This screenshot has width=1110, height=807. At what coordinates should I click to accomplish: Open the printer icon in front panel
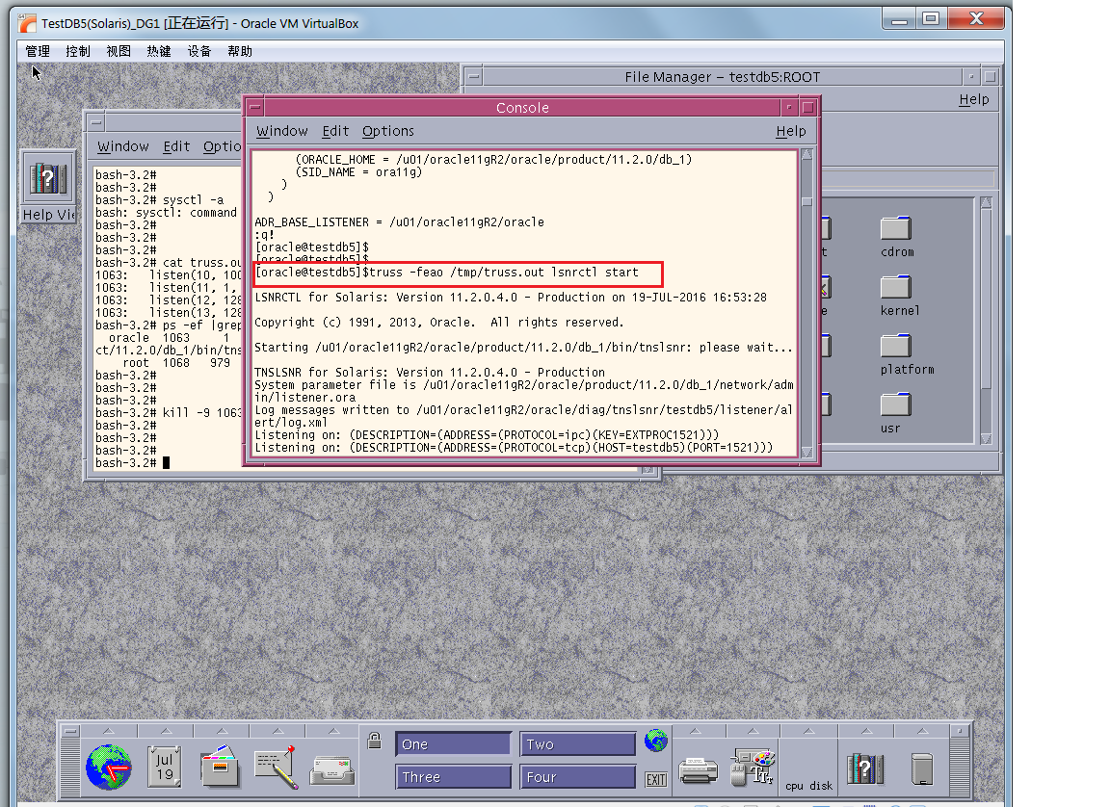click(x=698, y=770)
